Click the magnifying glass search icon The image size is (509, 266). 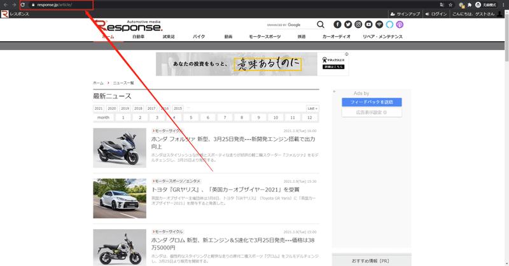321,25
